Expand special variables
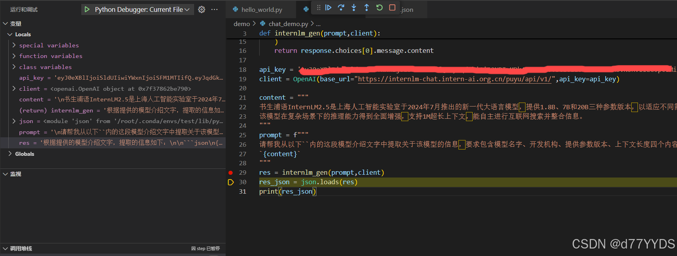The image size is (677, 256). 14,45
